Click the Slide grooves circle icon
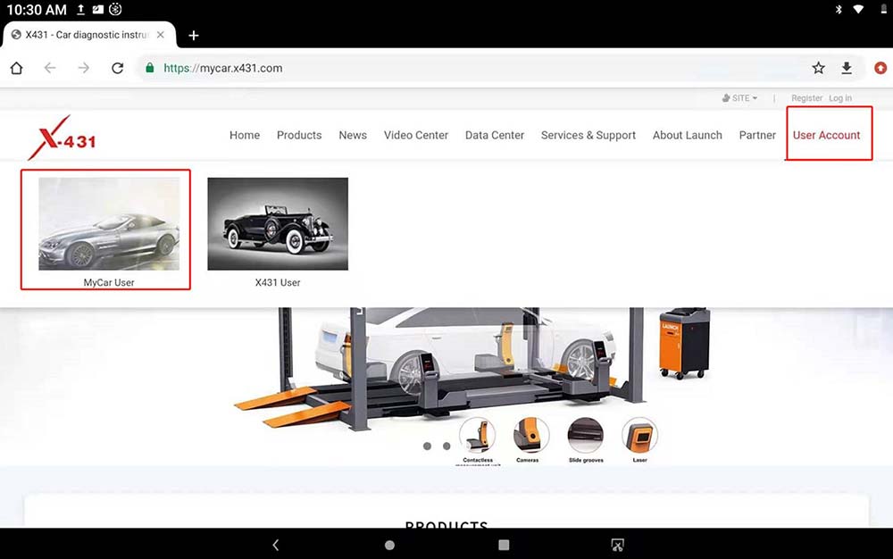The image size is (893, 559). pyautogui.click(x=586, y=436)
